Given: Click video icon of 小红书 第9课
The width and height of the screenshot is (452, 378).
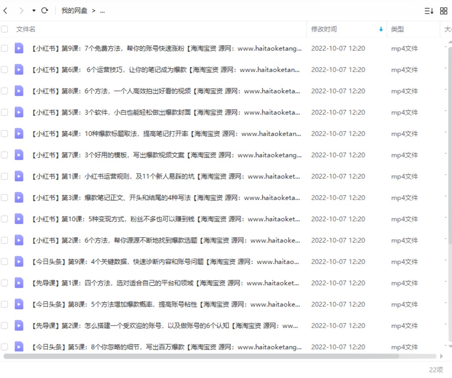Looking at the screenshot, I should click(x=19, y=48).
